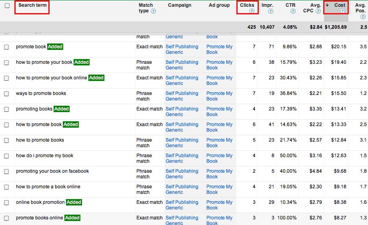Select the 'how to promote your book online' checkbox

point(6,78)
